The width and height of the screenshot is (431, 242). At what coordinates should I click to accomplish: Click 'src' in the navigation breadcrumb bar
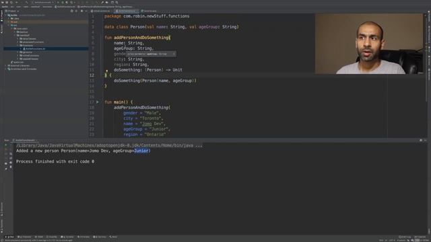12,7
